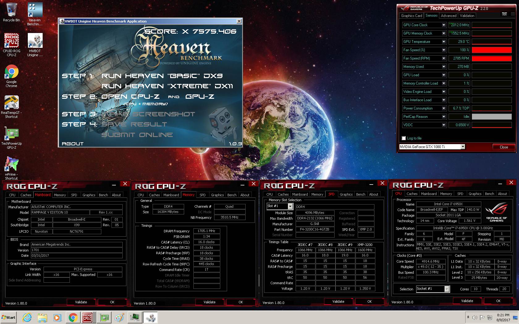Image resolution: width=519 pixels, height=324 pixels.
Task: Click the Fan Speed (RPM) red graph bar
Action: click(x=492, y=58)
